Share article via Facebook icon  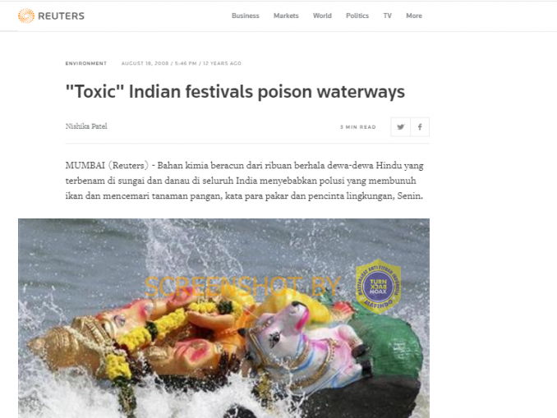pos(420,126)
